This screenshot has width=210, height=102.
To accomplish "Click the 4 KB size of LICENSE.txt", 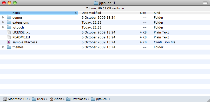I will tap(143, 32).
